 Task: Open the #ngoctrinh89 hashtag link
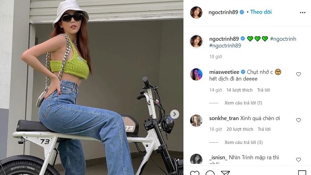click(225, 45)
